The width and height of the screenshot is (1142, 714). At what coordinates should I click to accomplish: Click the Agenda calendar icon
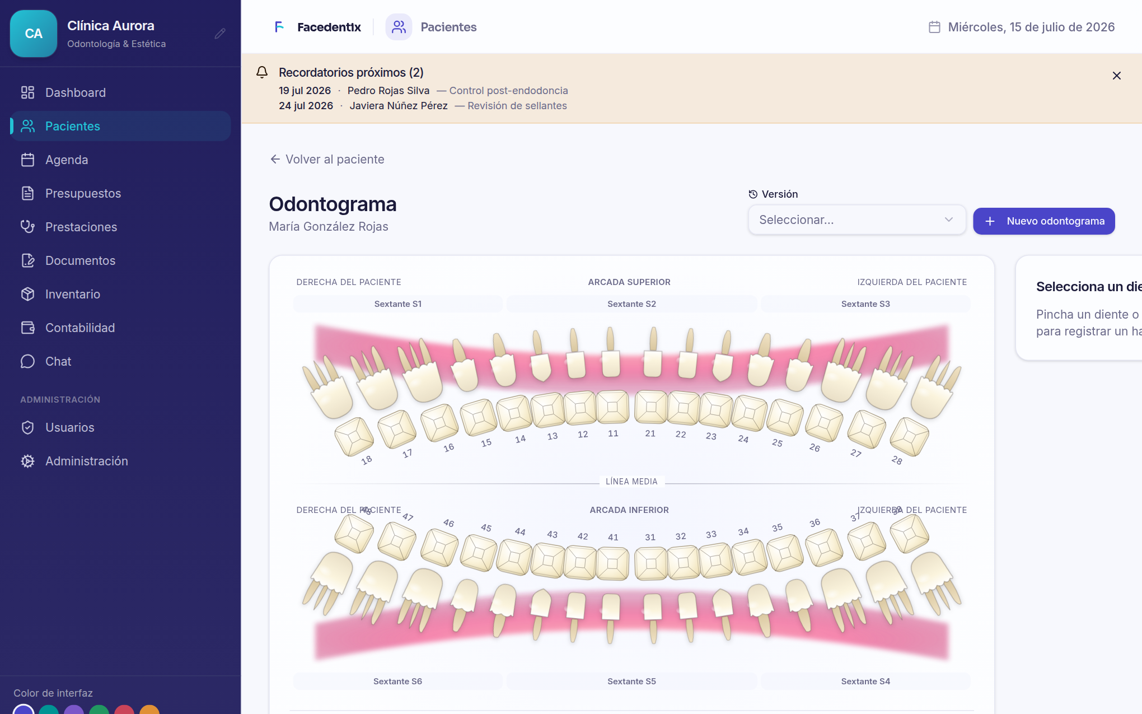(27, 160)
